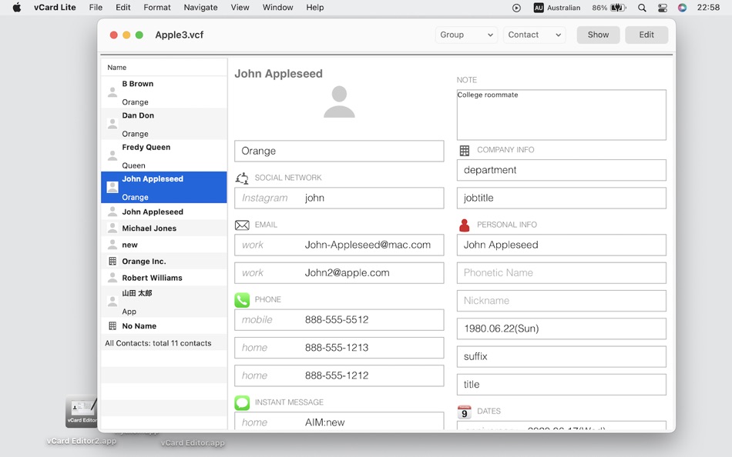Open the Format menu
This screenshot has height=457, width=732.
point(157,8)
